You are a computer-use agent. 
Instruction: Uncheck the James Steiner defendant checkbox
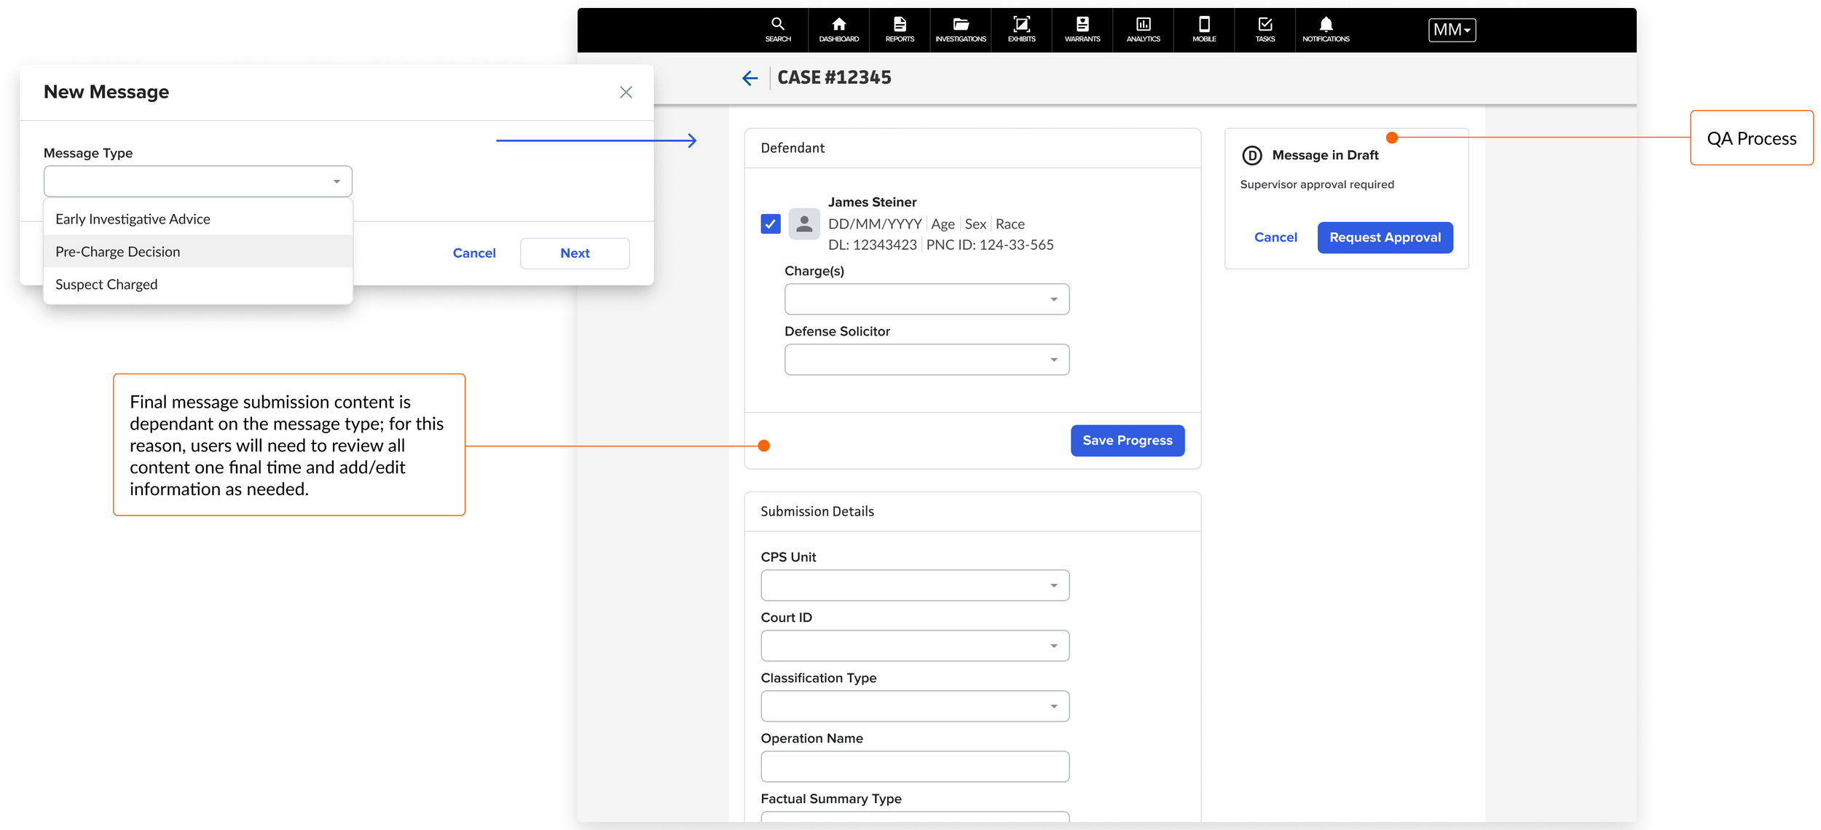pos(770,224)
